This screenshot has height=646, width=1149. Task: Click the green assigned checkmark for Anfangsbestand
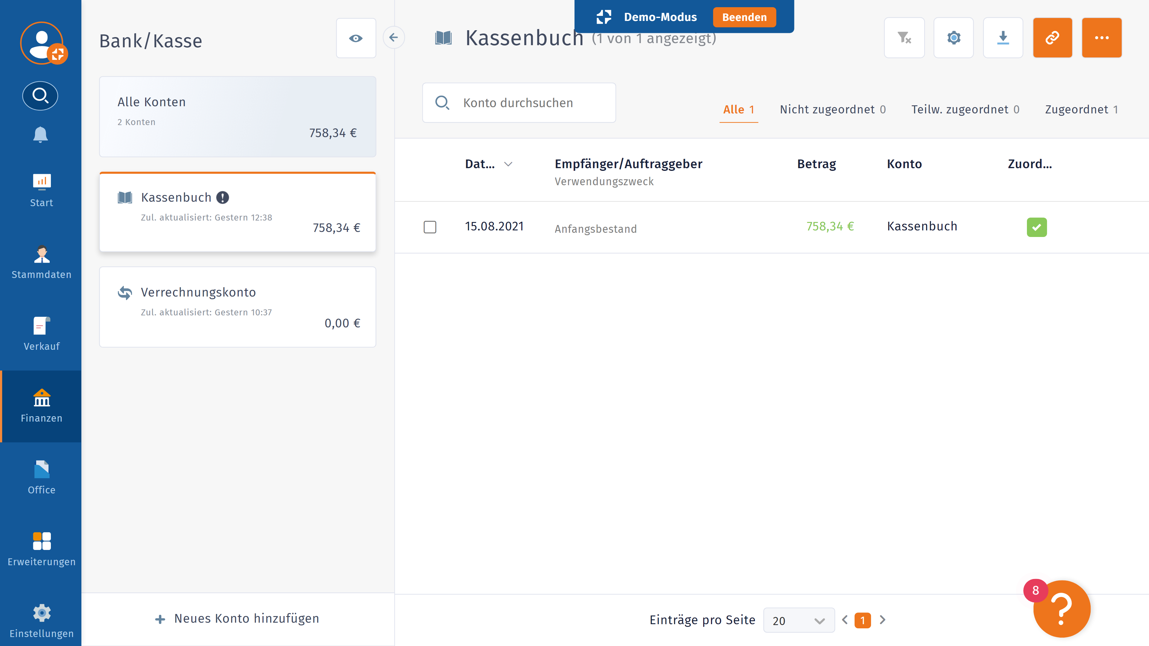(x=1036, y=227)
